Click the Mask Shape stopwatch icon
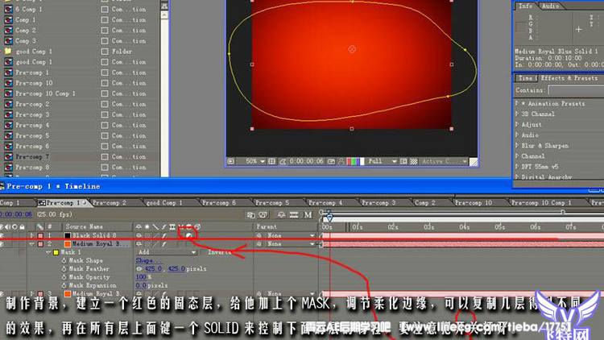The height and width of the screenshot is (340, 604). click(64, 260)
